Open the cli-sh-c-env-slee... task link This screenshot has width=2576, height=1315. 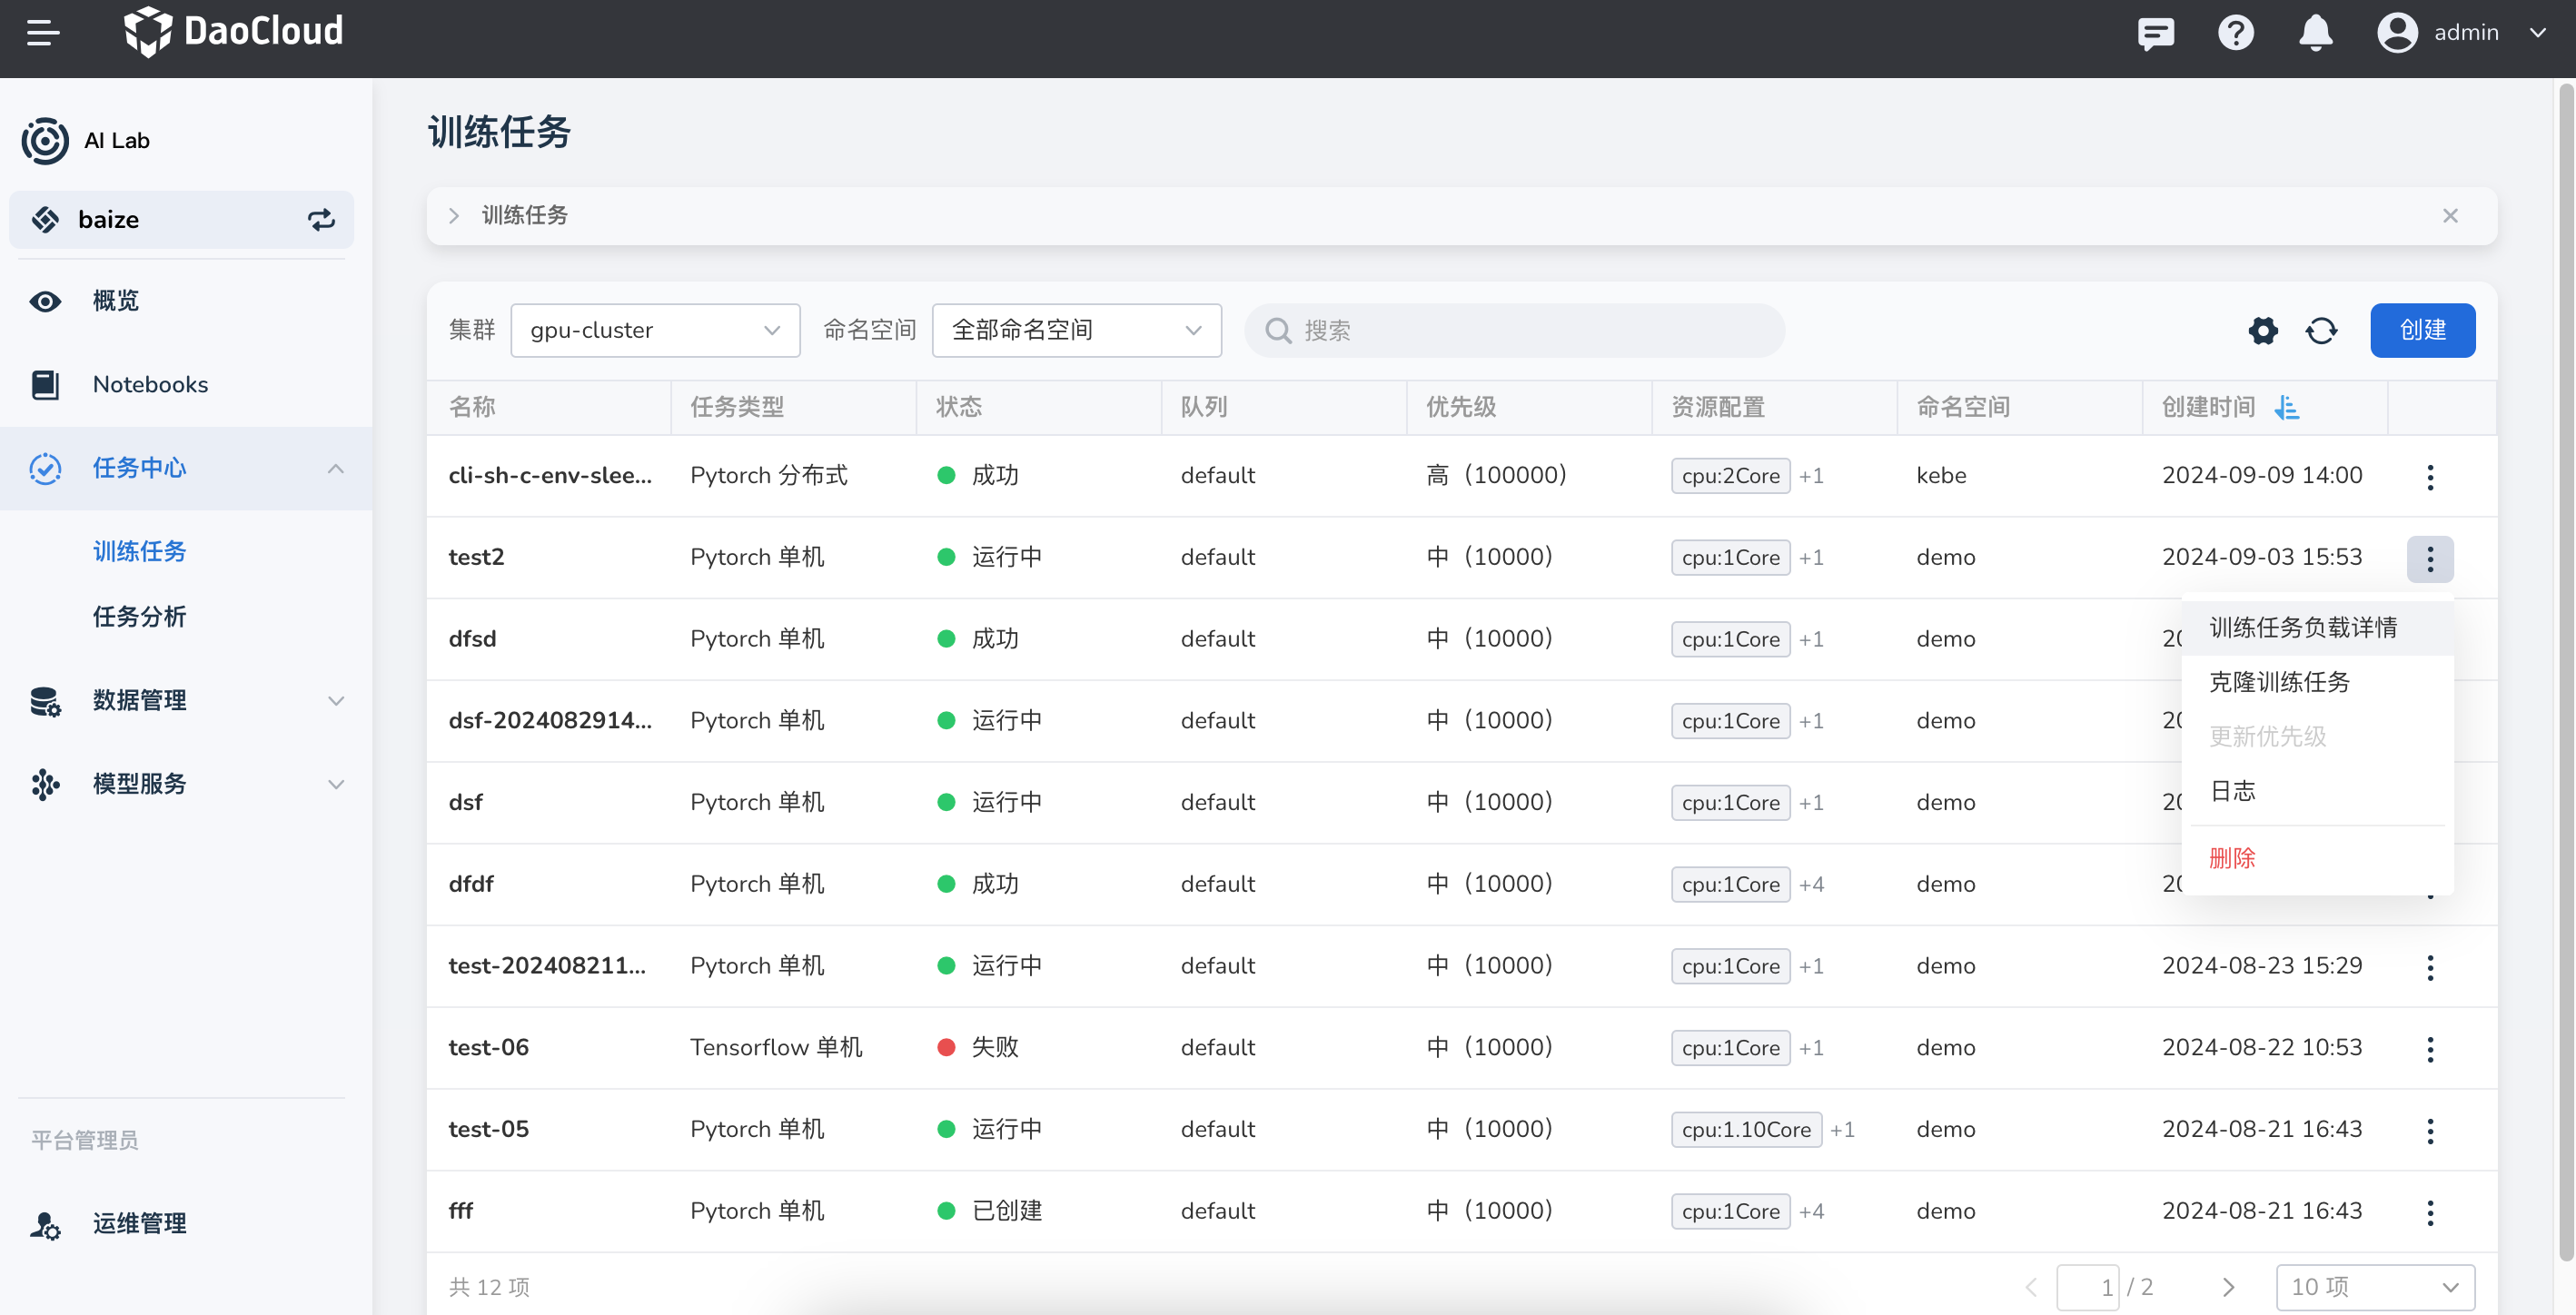[x=550, y=475]
